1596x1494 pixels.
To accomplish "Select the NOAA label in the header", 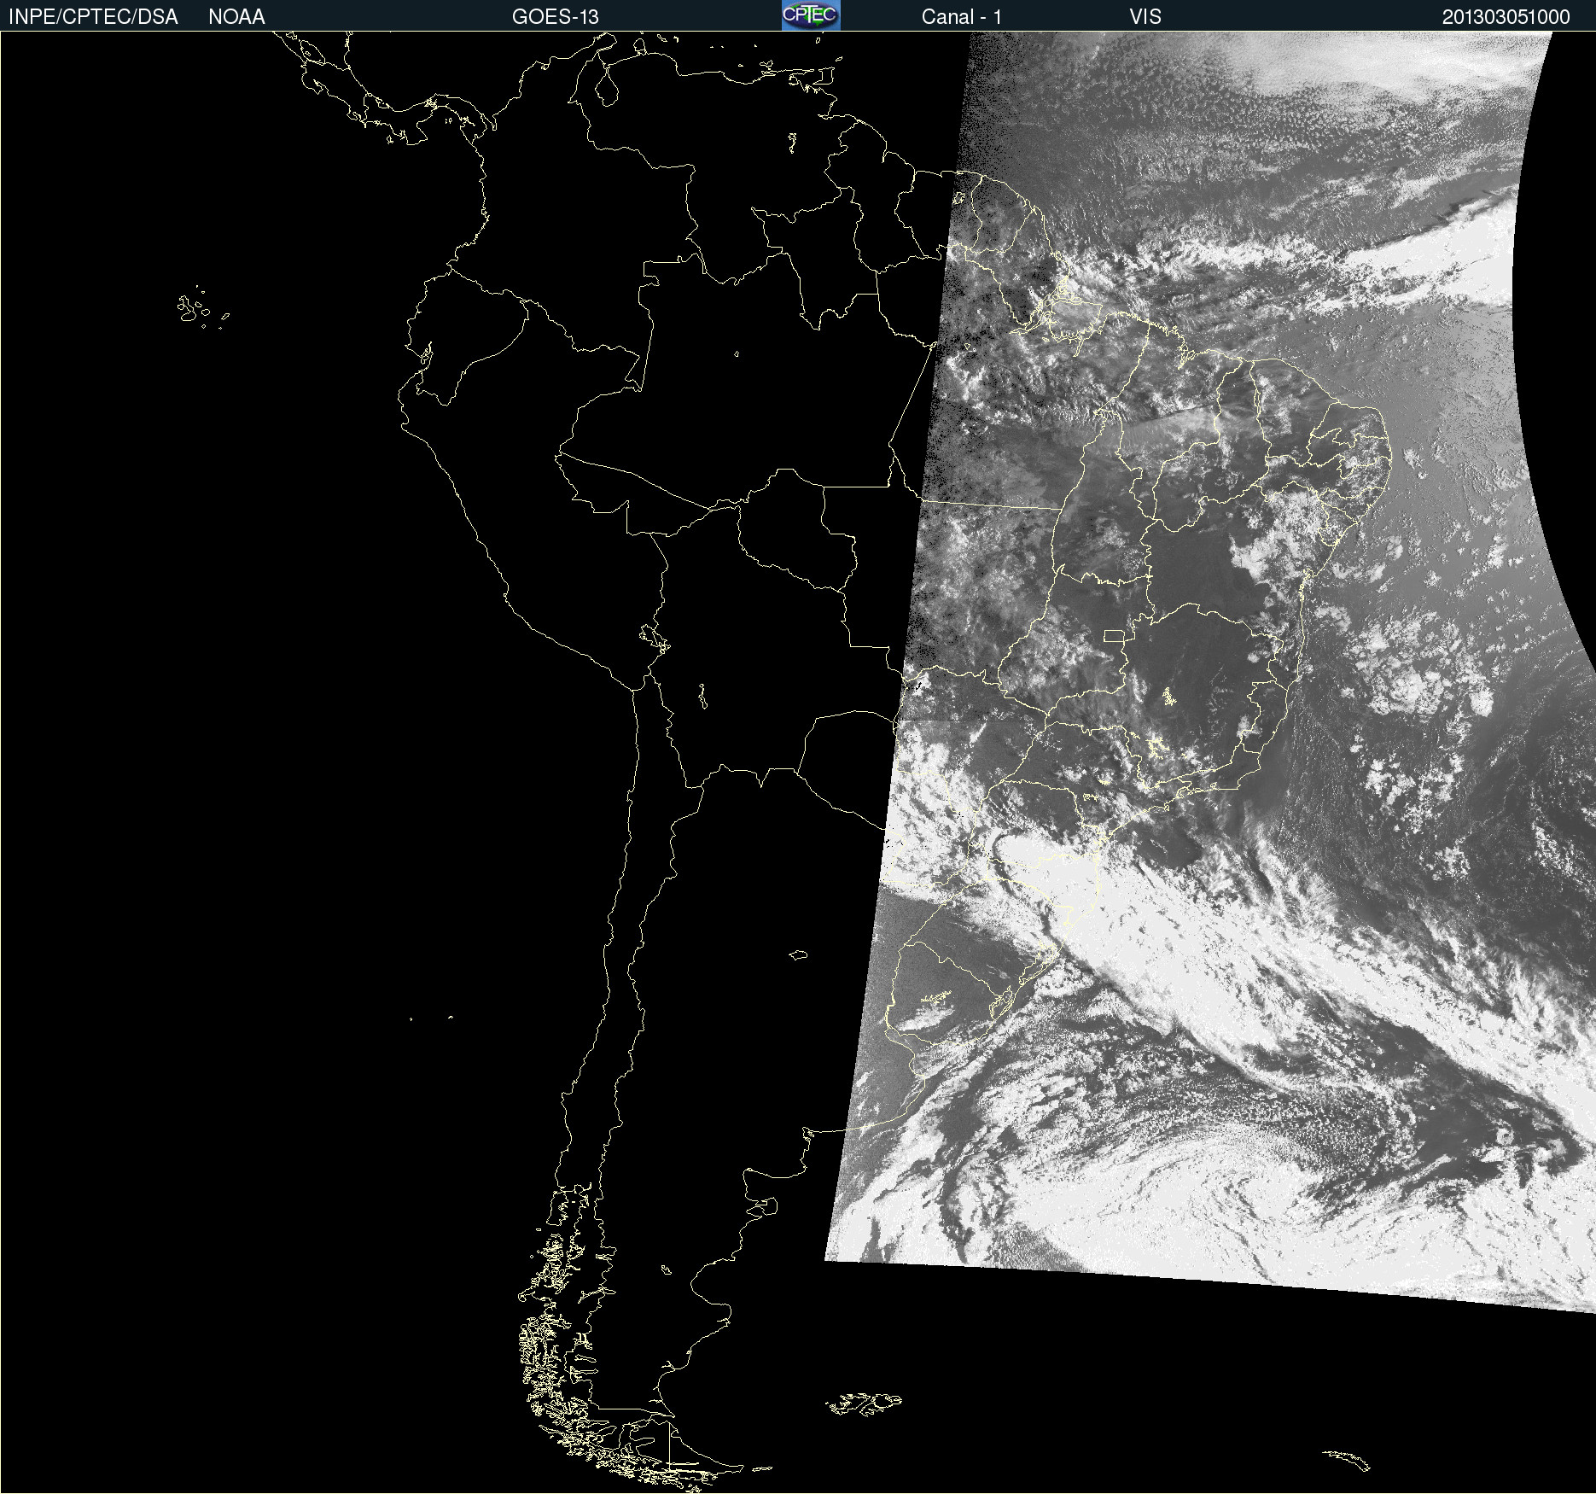I will click(236, 17).
